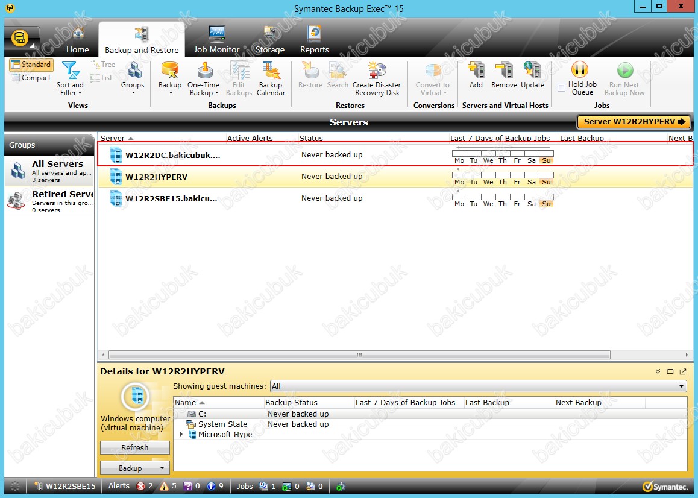This screenshot has width=698, height=498.
Task: Click the Retired Servers group icon
Action: click(17, 201)
